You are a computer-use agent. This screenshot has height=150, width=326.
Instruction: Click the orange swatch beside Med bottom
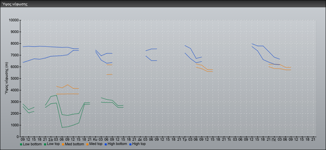click(x=63, y=144)
